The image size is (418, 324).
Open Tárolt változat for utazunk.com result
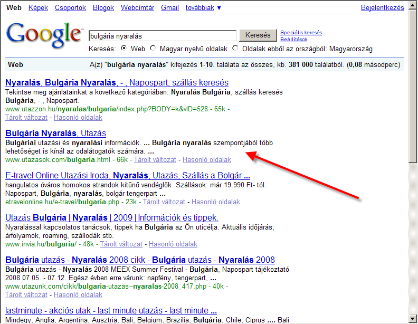coord(26,295)
